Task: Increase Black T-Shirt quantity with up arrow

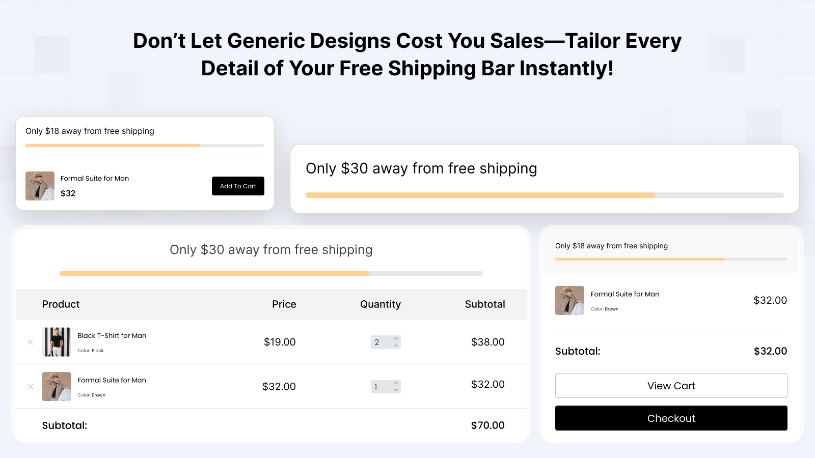Action: tap(395, 339)
